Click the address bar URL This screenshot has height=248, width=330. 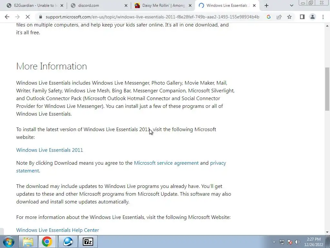click(x=152, y=17)
